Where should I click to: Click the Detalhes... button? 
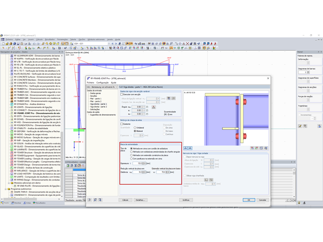pyautogui.click(x=140, y=200)
